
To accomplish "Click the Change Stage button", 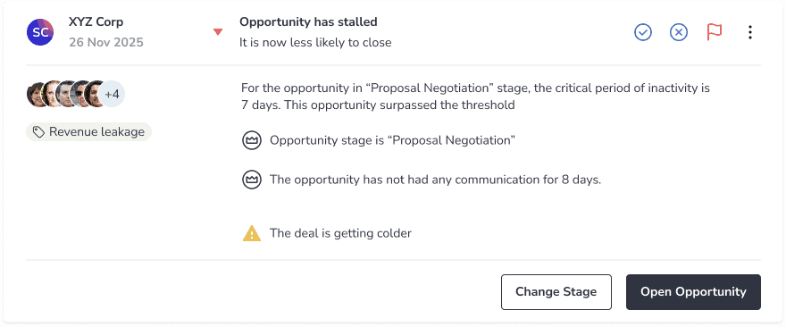I will pyautogui.click(x=556, y=292).
